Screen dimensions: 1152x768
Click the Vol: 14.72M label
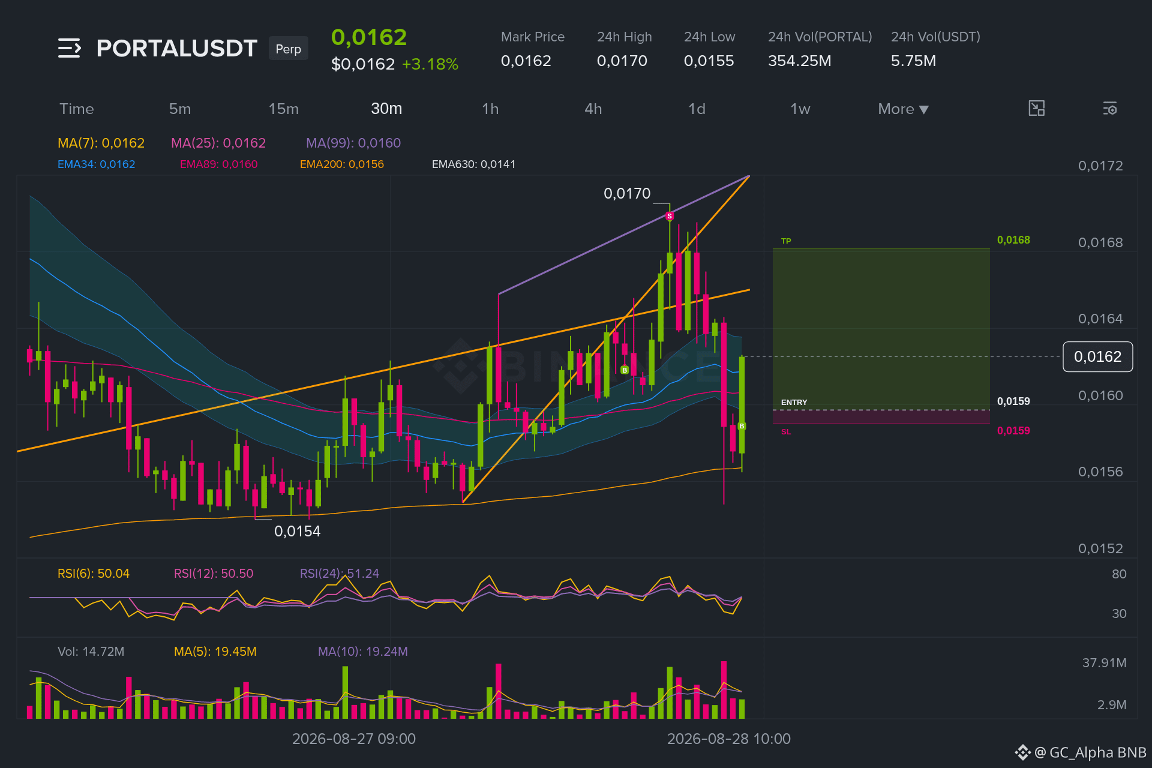(91, 652)
